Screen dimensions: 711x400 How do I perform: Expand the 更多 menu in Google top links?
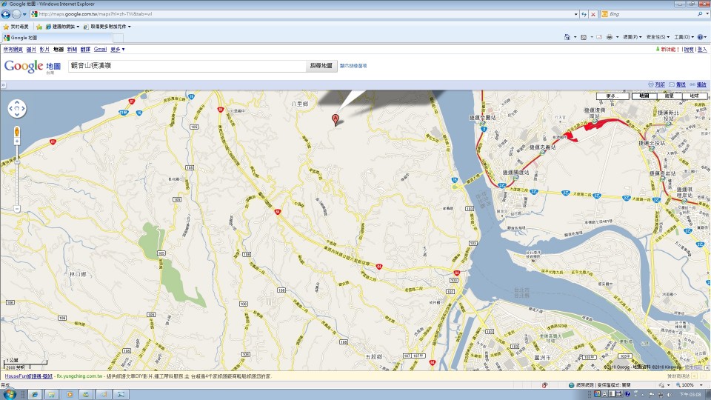click(x=117, y=49)
